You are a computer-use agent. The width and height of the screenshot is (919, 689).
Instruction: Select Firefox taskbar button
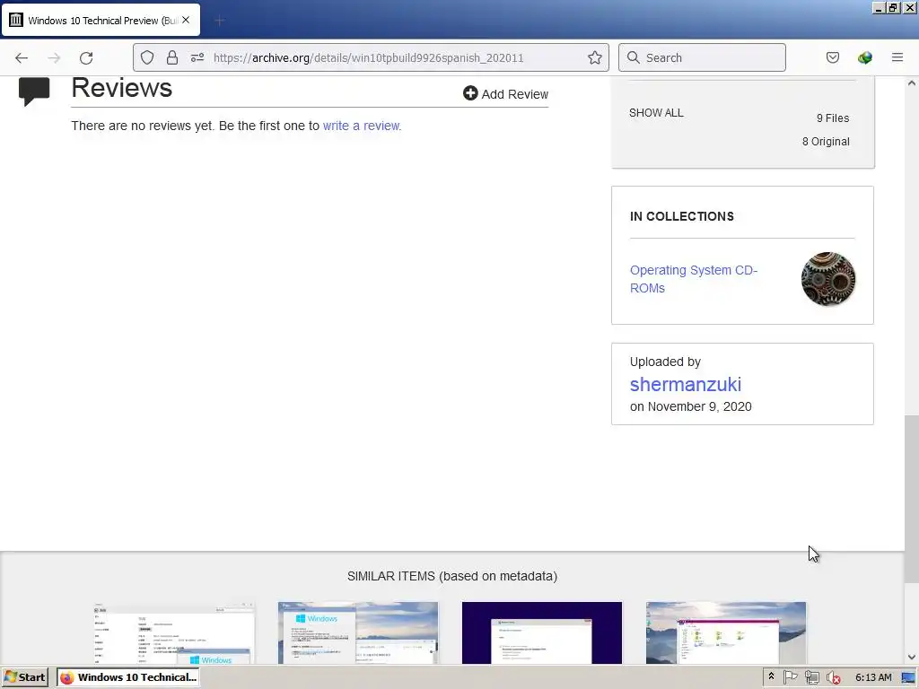127,676
